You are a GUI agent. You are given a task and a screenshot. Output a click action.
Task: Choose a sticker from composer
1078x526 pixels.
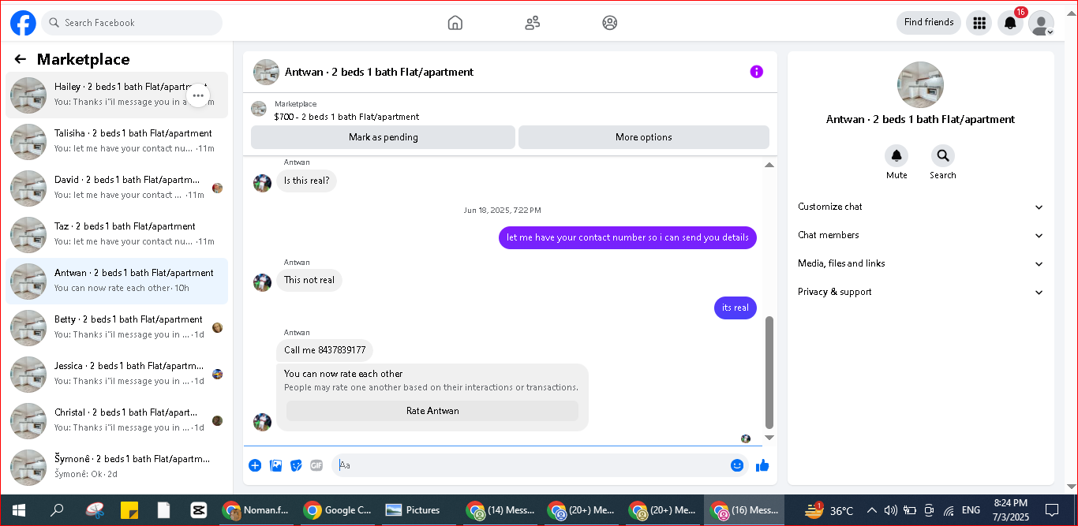click(x=296, y=465)
